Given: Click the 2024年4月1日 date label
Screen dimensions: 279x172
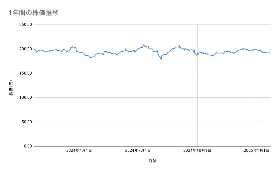Looking at the screenshot, I should 79,151.
